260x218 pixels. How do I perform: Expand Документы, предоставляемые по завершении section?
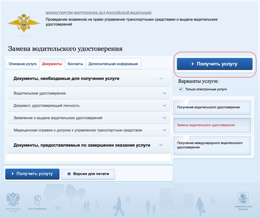click(x=161, y=145)
